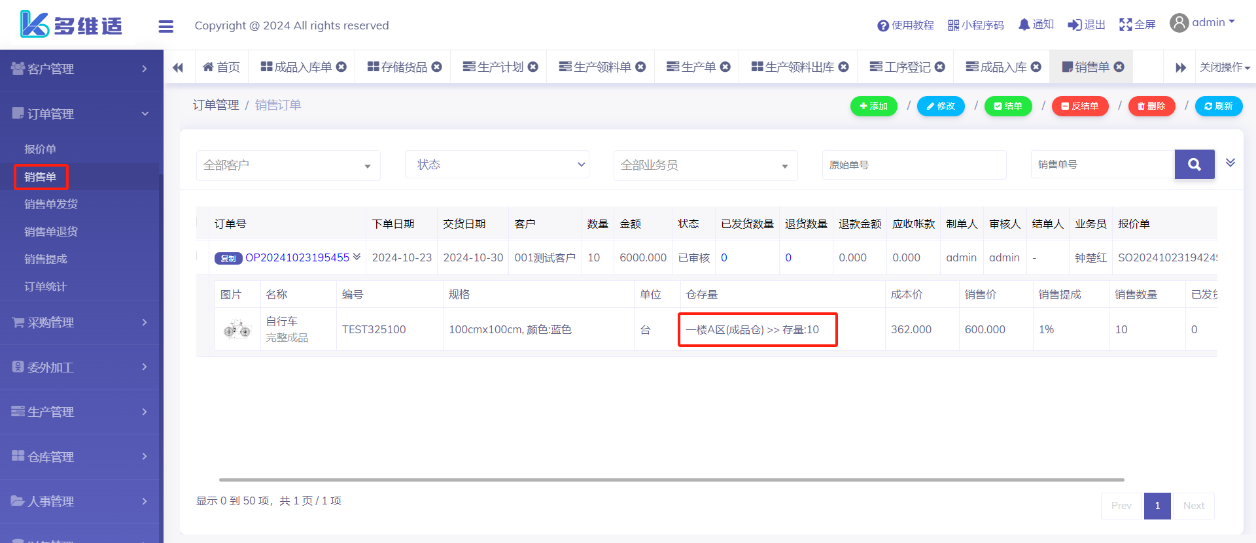Close the 生产计划 tab with its X icon
This screenshot has height=543, width=1256.
point(533,67)
